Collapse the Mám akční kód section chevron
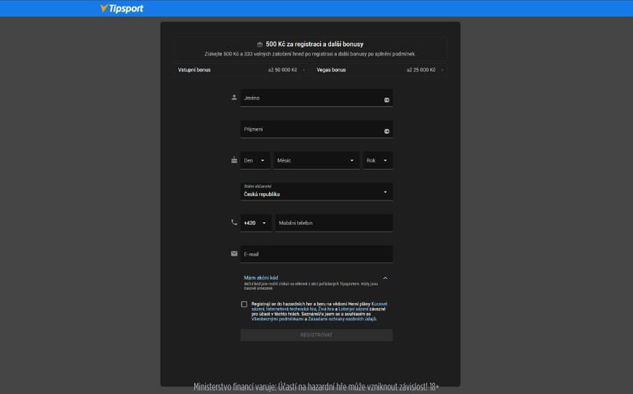This screenshot has height=394, width=633. 385,278
